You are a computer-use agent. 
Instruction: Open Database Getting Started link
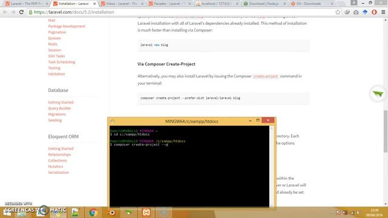click(61, 102)
